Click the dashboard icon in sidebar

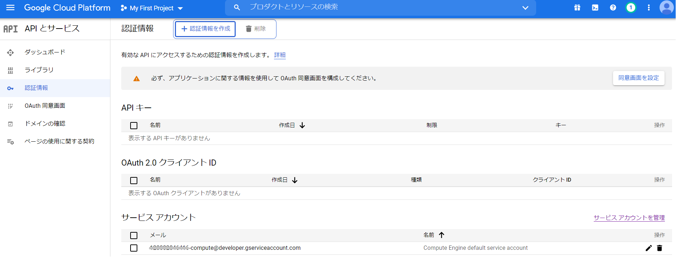[10, 52]
